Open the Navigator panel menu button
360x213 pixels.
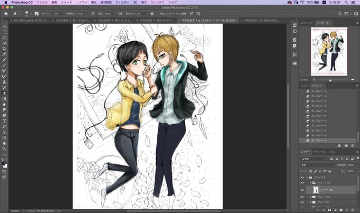pos(357,23)
